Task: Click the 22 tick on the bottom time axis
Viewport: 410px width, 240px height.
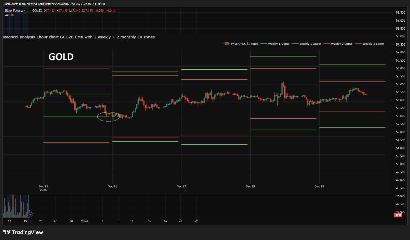Action: click(x=196, y=221)
